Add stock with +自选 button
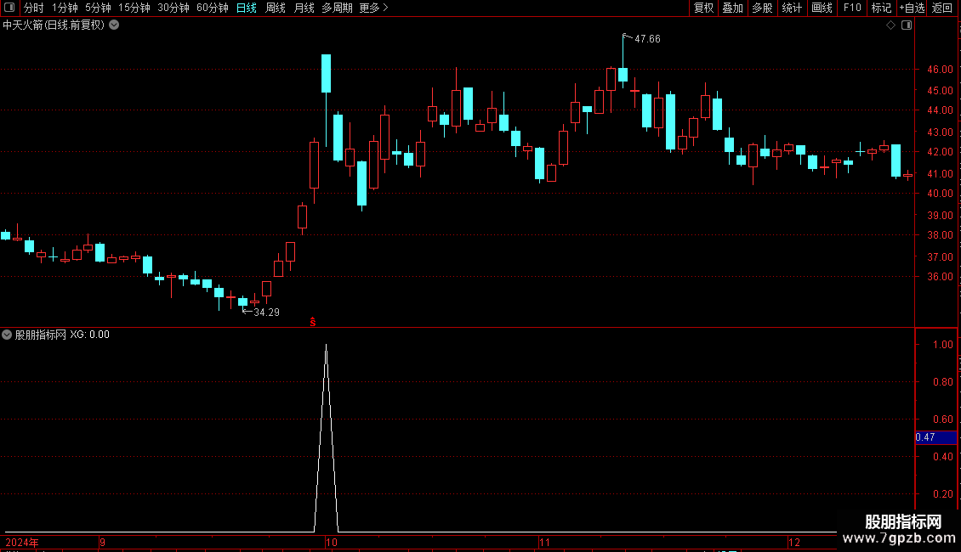Viewport: 961px width, 552px height. [x=912, y=8]
